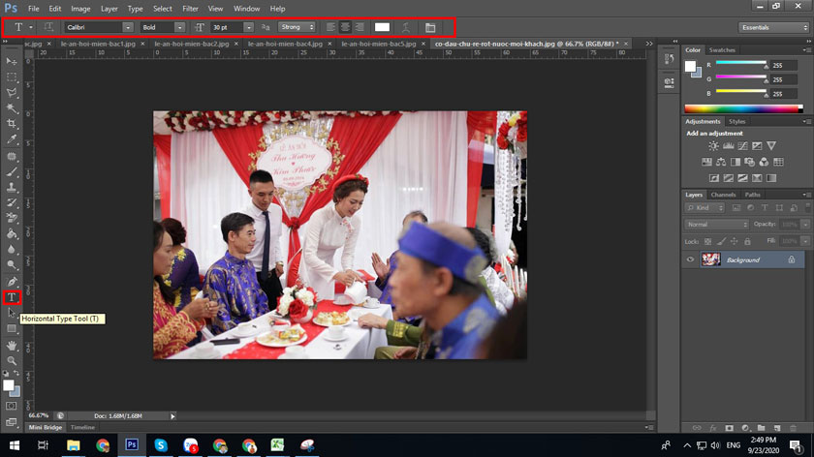Screen dimensions: 814x457
Task: Open the Bold font style dropdown
Action: pos(179,27)
